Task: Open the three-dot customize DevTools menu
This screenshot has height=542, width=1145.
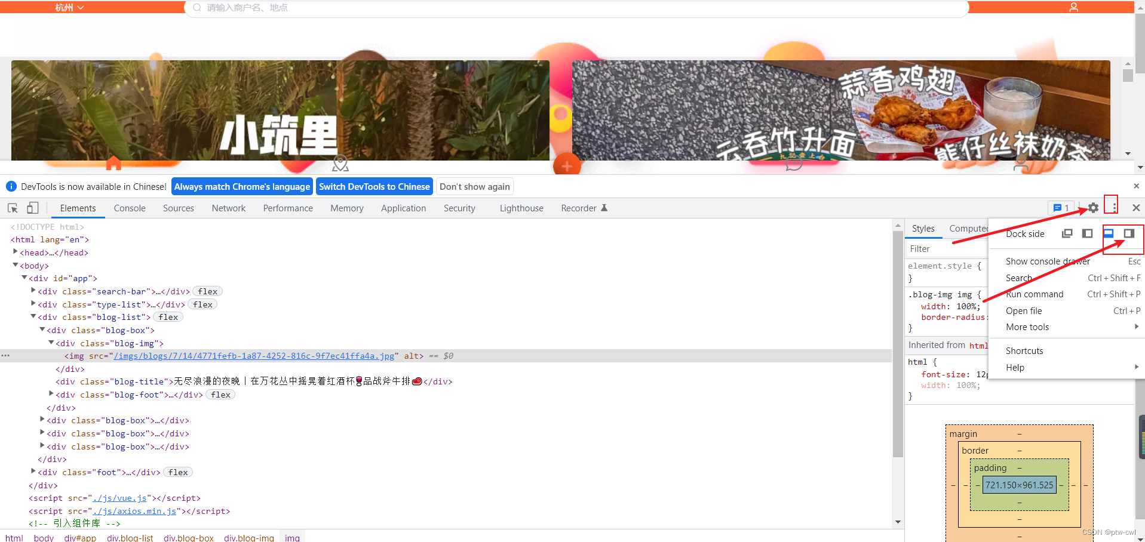Action: coord(1114,208)
